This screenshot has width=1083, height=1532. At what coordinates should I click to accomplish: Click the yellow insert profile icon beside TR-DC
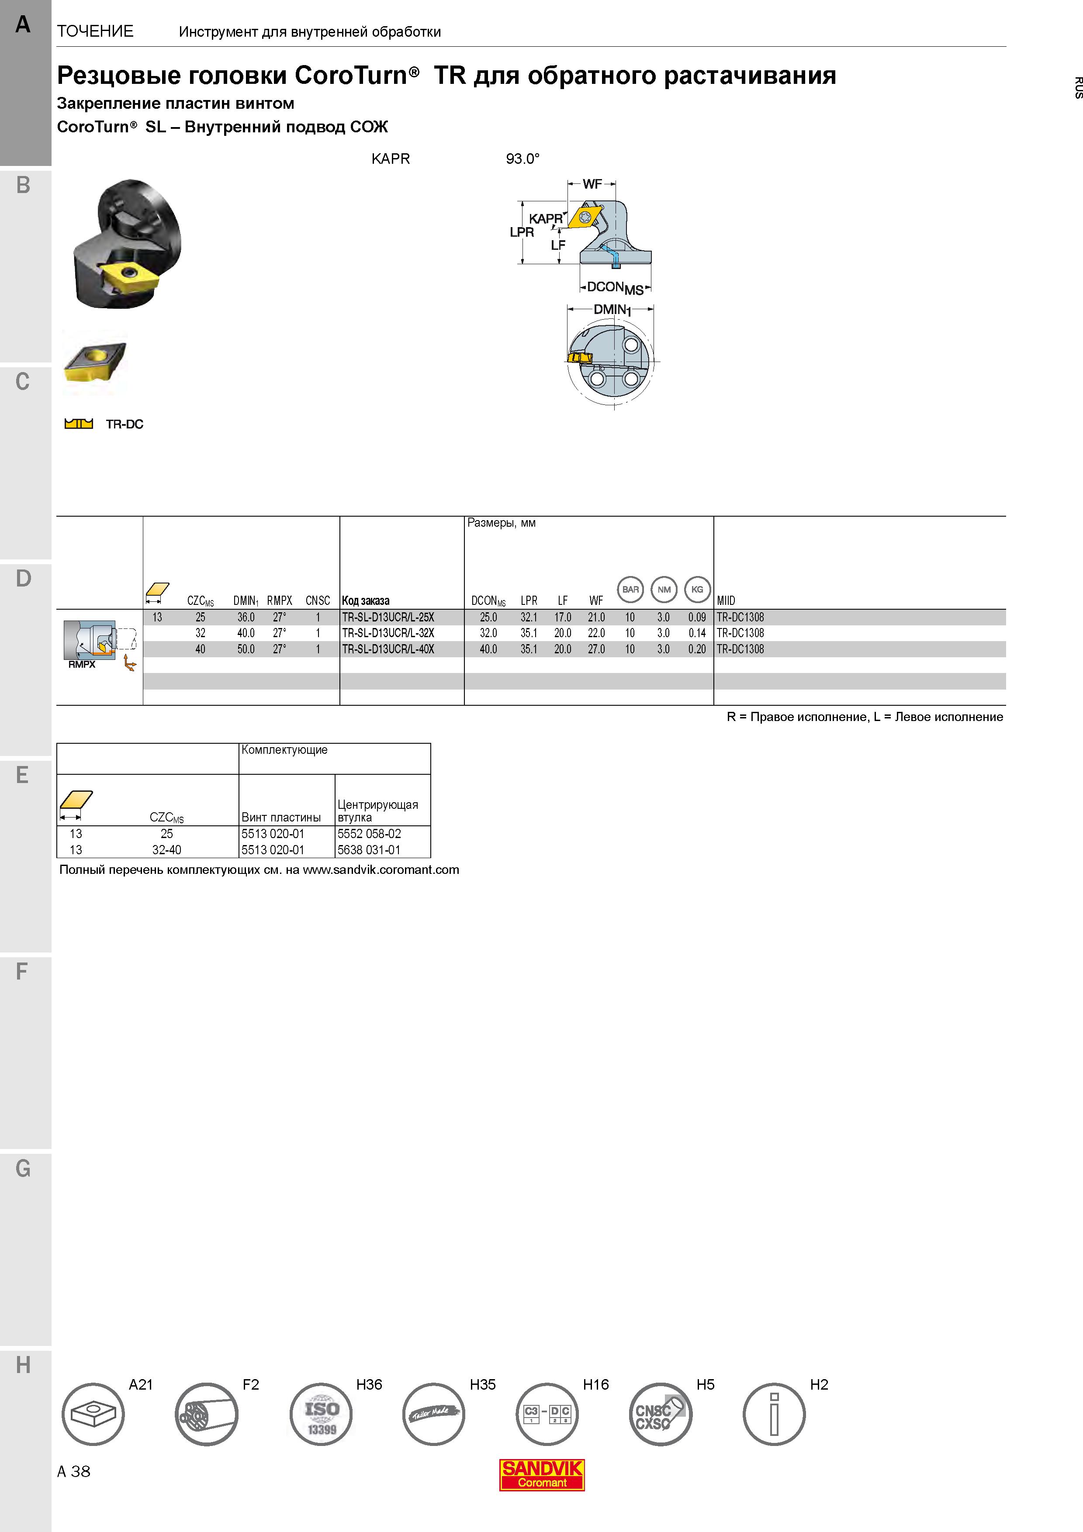point(79,424)
